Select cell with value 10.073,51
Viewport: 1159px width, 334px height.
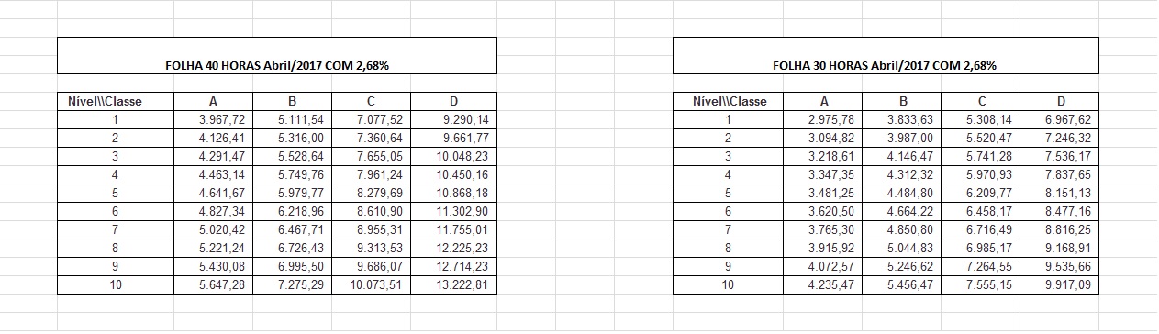click(x=371, y=285)
